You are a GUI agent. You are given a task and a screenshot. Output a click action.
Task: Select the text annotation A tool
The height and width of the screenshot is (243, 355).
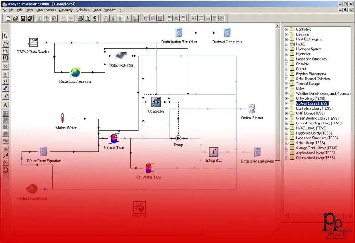pyautogui.click(x=6, y=105)
